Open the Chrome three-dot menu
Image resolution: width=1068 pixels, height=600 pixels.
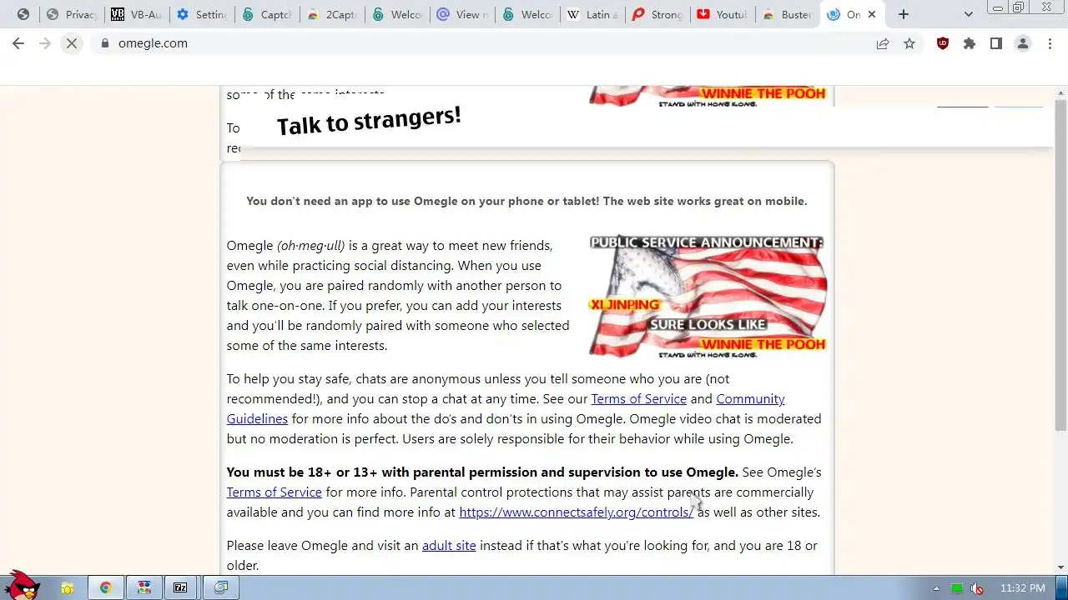[1050, 43]
